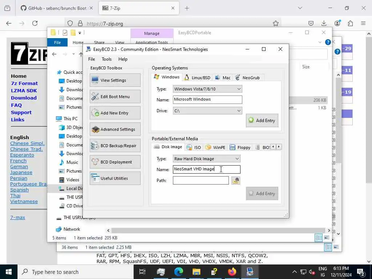
Task: Click Add Entry under Operating Systems
Action: coord(262,121)
